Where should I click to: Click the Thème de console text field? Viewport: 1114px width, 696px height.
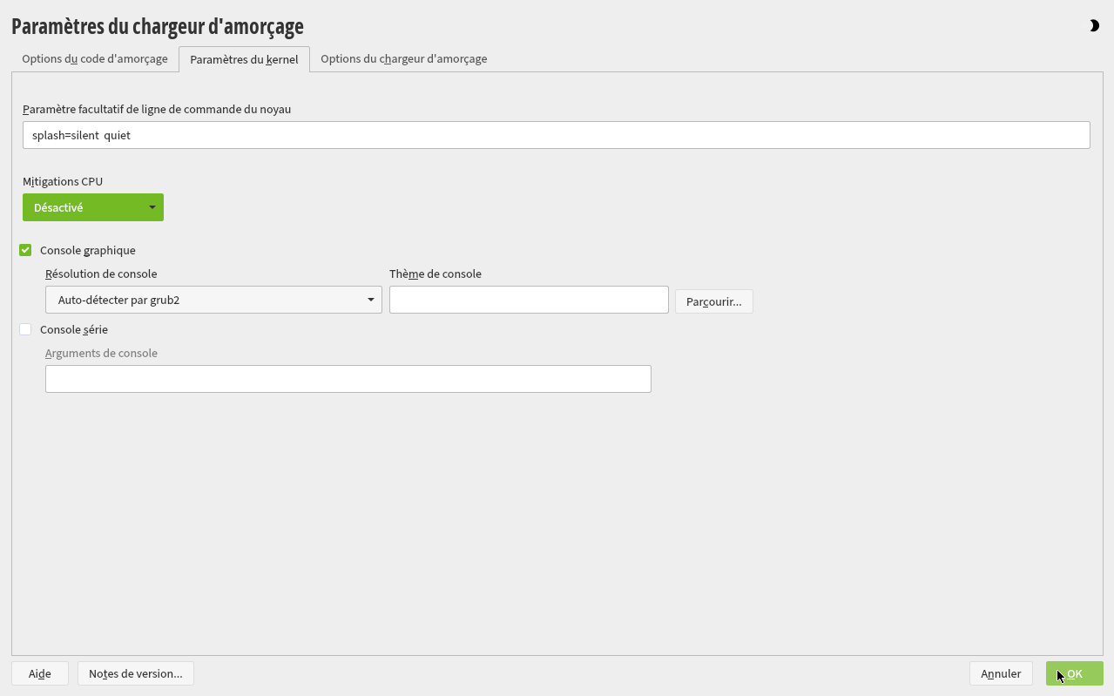tap(529, 300)
